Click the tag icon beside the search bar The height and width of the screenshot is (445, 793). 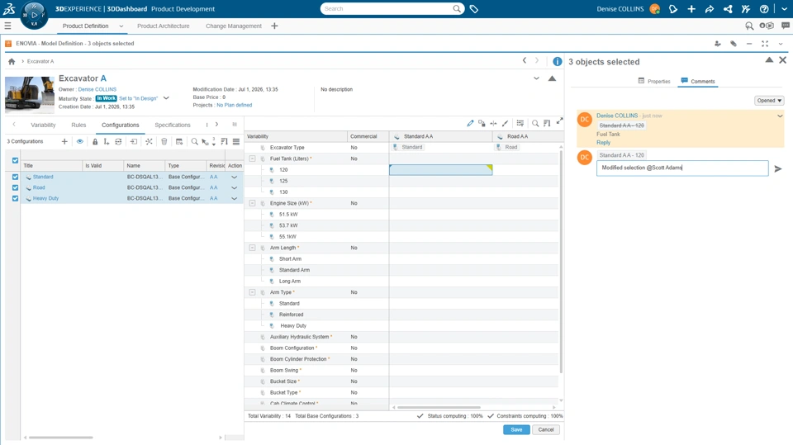coord(474,8)
